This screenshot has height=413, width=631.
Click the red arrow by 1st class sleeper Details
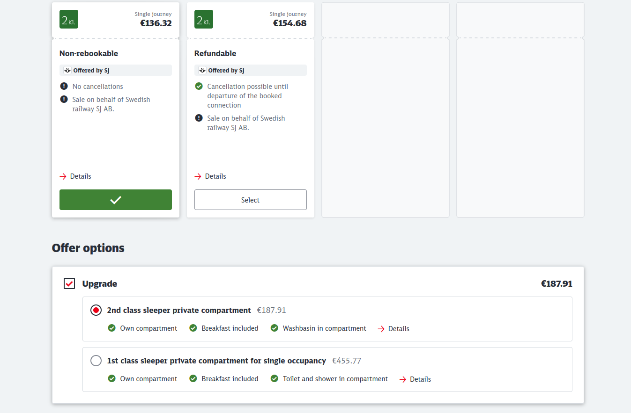(403, 379)
